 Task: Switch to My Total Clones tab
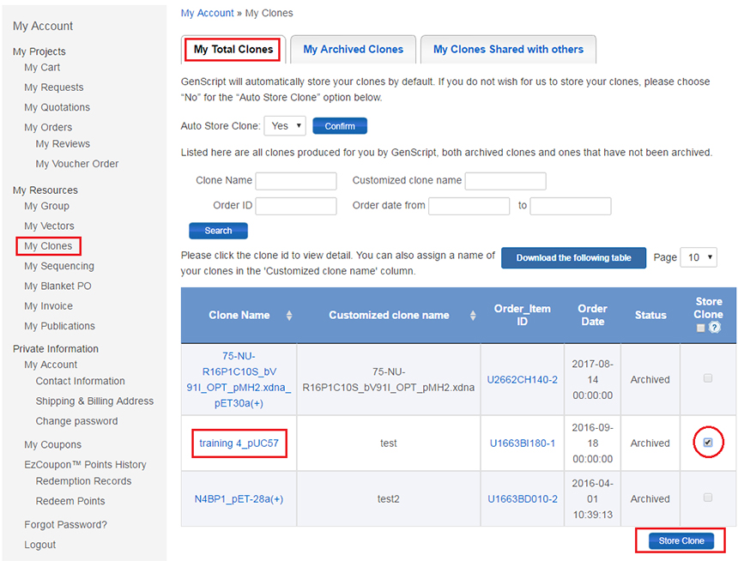click(x=233, y=50)
